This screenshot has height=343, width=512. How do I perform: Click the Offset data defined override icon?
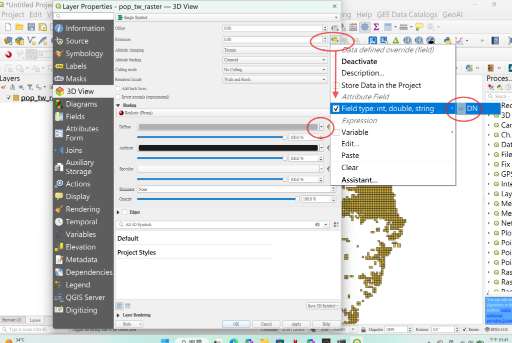334,29
